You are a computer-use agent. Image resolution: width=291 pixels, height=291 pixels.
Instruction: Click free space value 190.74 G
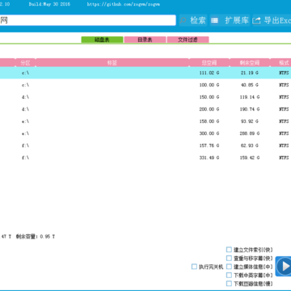pyautogui.click(x=250, y=109)
